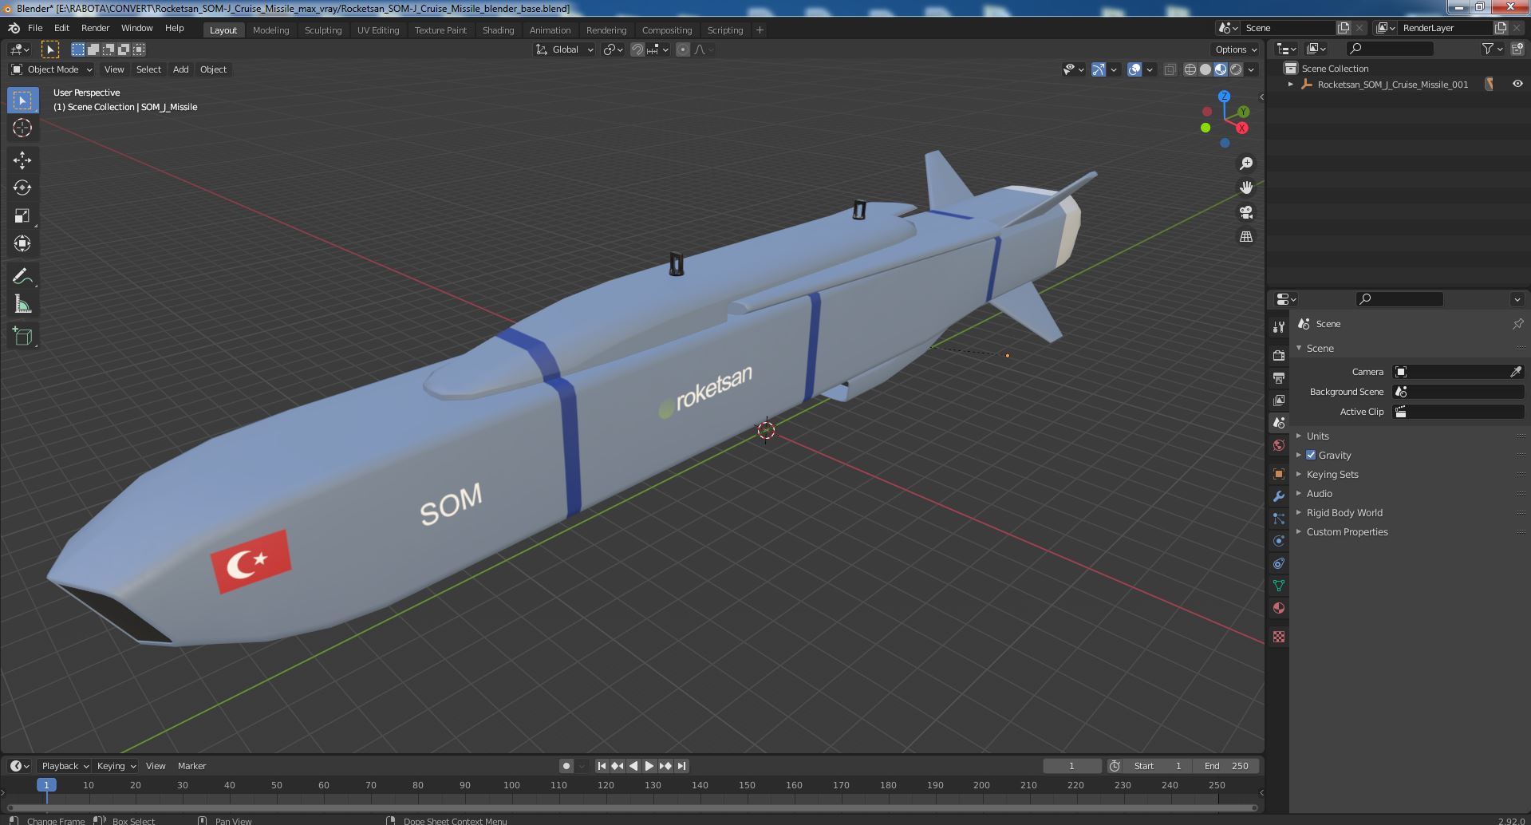Open the Material properties tab

[x=1279, y=608]
